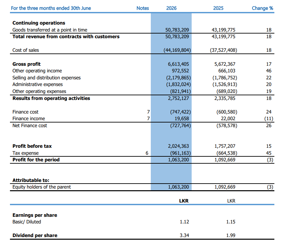The image size is (283, 248).
Task: Click Profit before tax 2025 value 1,757,207
Action: coord(225,146)
